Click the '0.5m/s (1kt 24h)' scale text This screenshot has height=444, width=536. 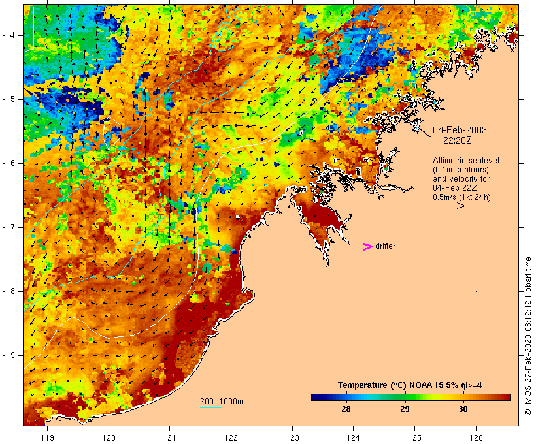click(x=461, y=197)
